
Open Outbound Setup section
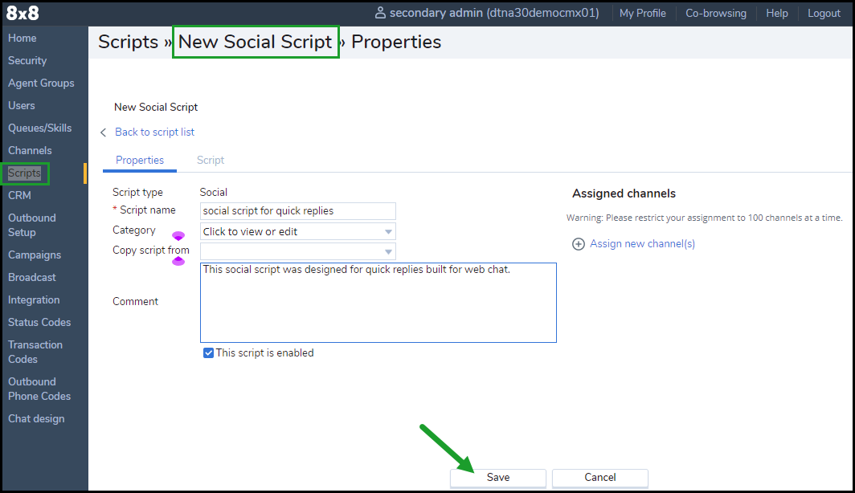click(x=31, y=225)
